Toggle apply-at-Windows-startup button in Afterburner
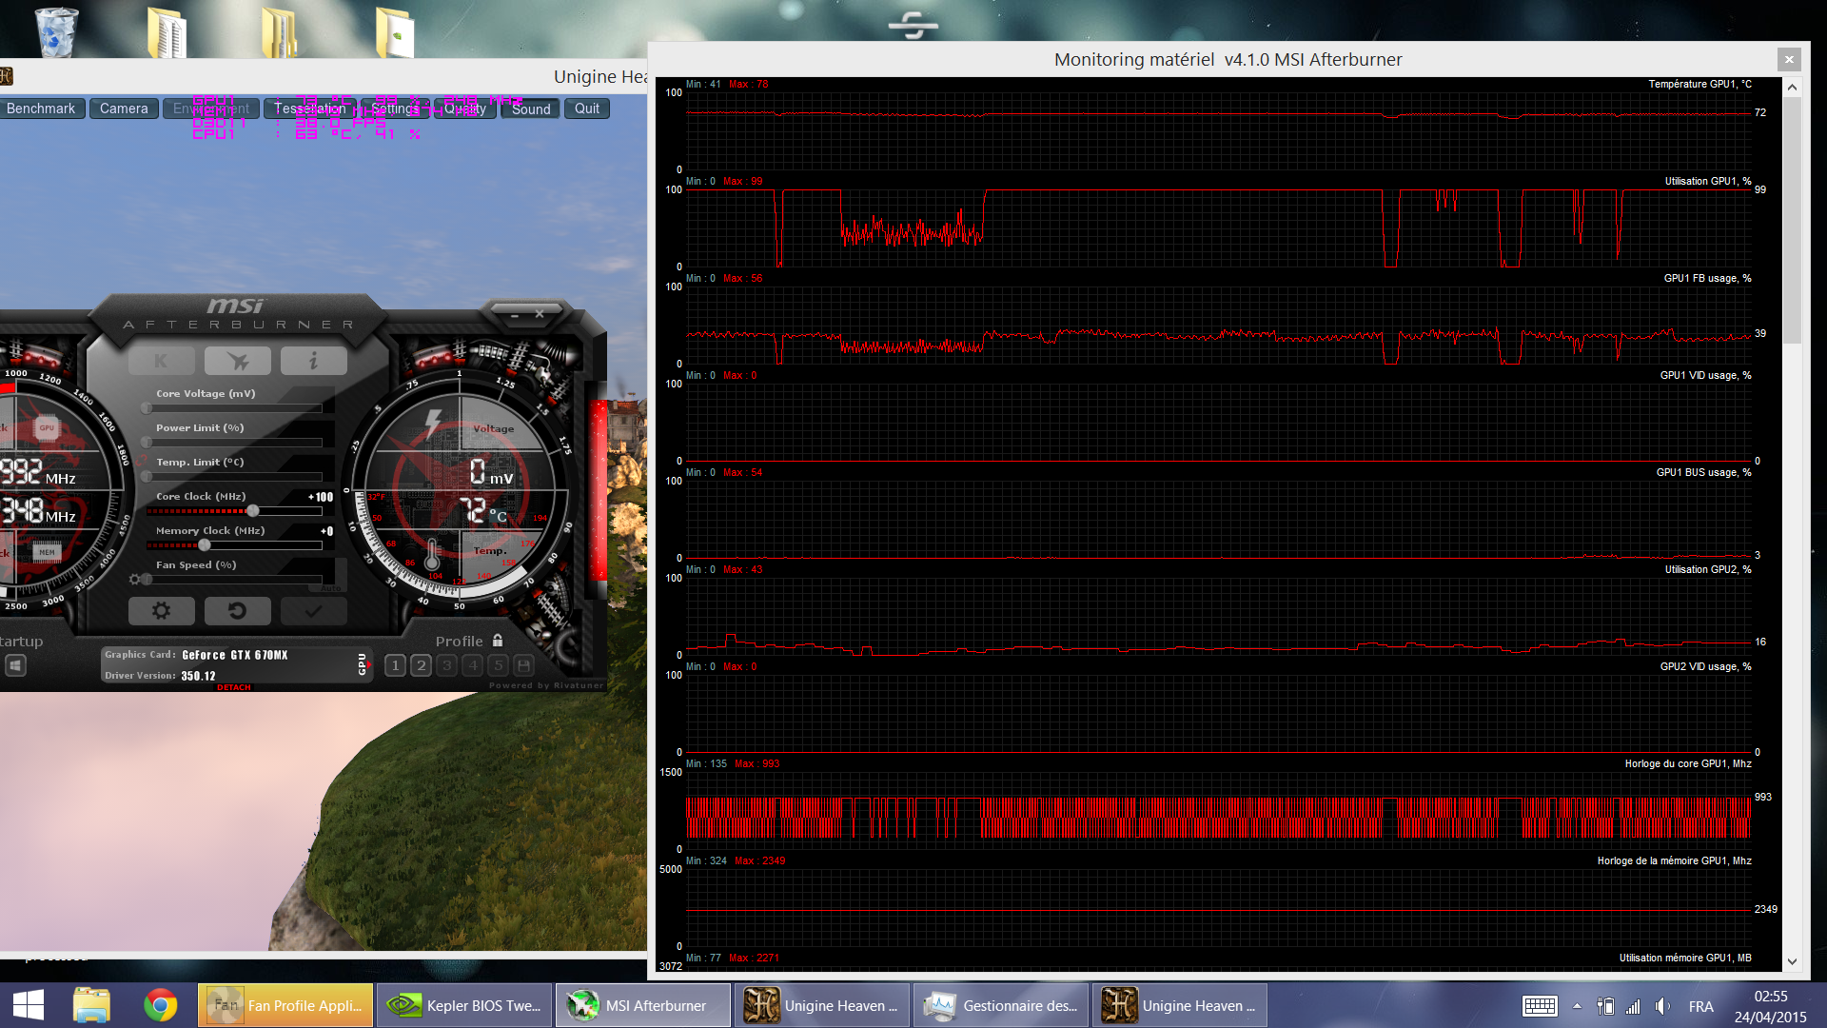 pyautogui.click(x=15, y=665)
